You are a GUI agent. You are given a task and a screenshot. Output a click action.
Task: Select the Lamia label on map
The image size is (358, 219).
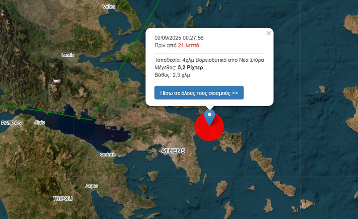coord(68,55)
